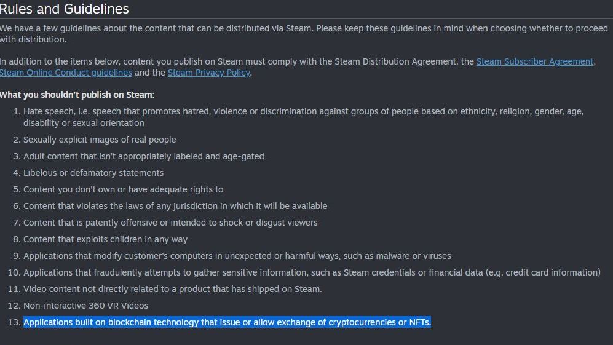Click the highlighted blockchain and NFTs rule text
Screen dimensions: 613x345
tap(227, 322)
